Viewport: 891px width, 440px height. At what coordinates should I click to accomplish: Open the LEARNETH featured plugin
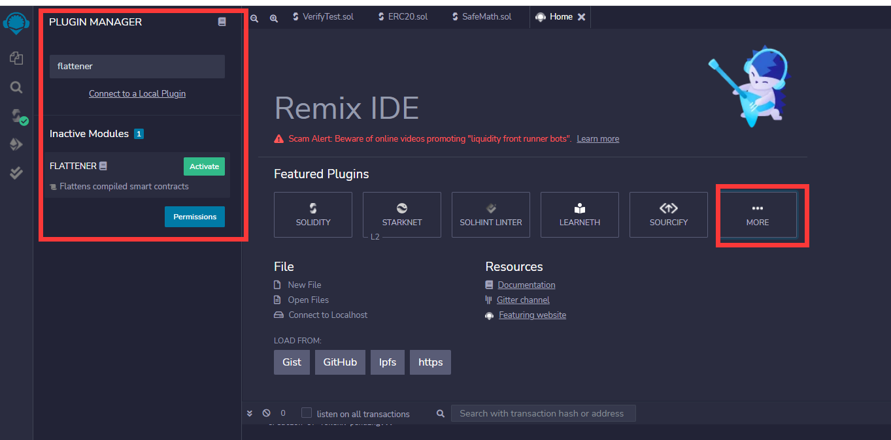click(x=580, y=214)
